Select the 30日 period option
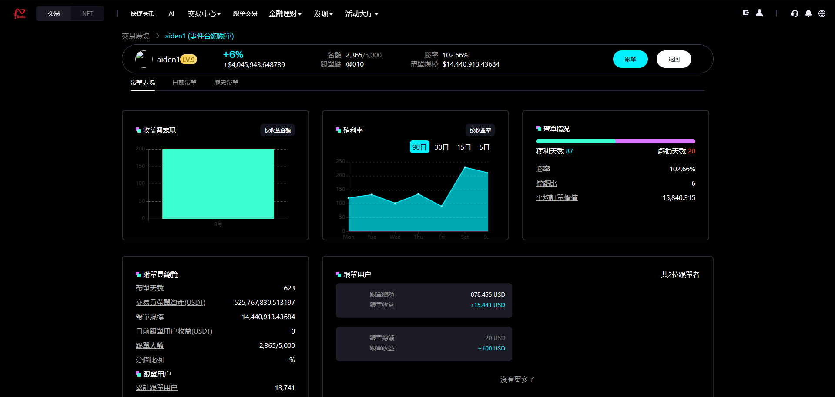 [441, 147]
